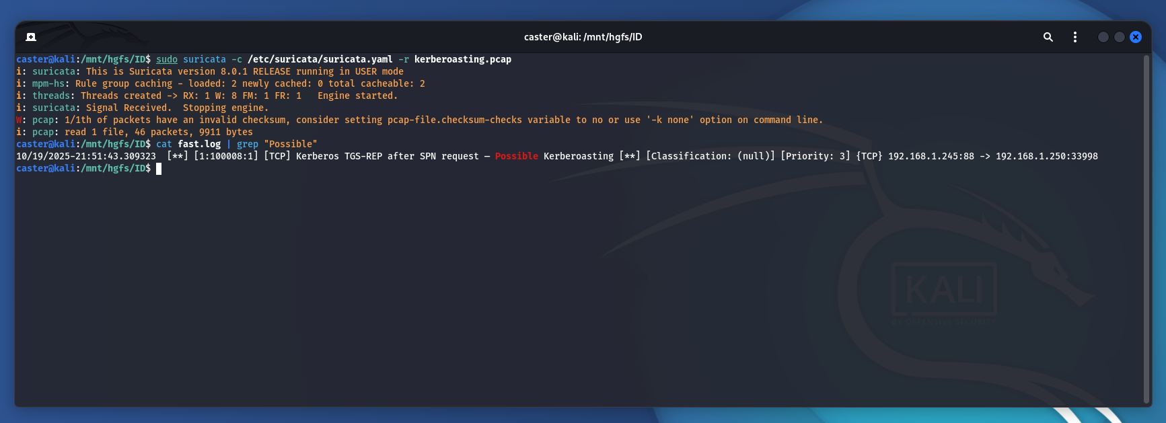Click the window title caster@kali: /mnt/hgfs/ID
The height and width of the screenshot is (423, 1166).
pos(583,37)
